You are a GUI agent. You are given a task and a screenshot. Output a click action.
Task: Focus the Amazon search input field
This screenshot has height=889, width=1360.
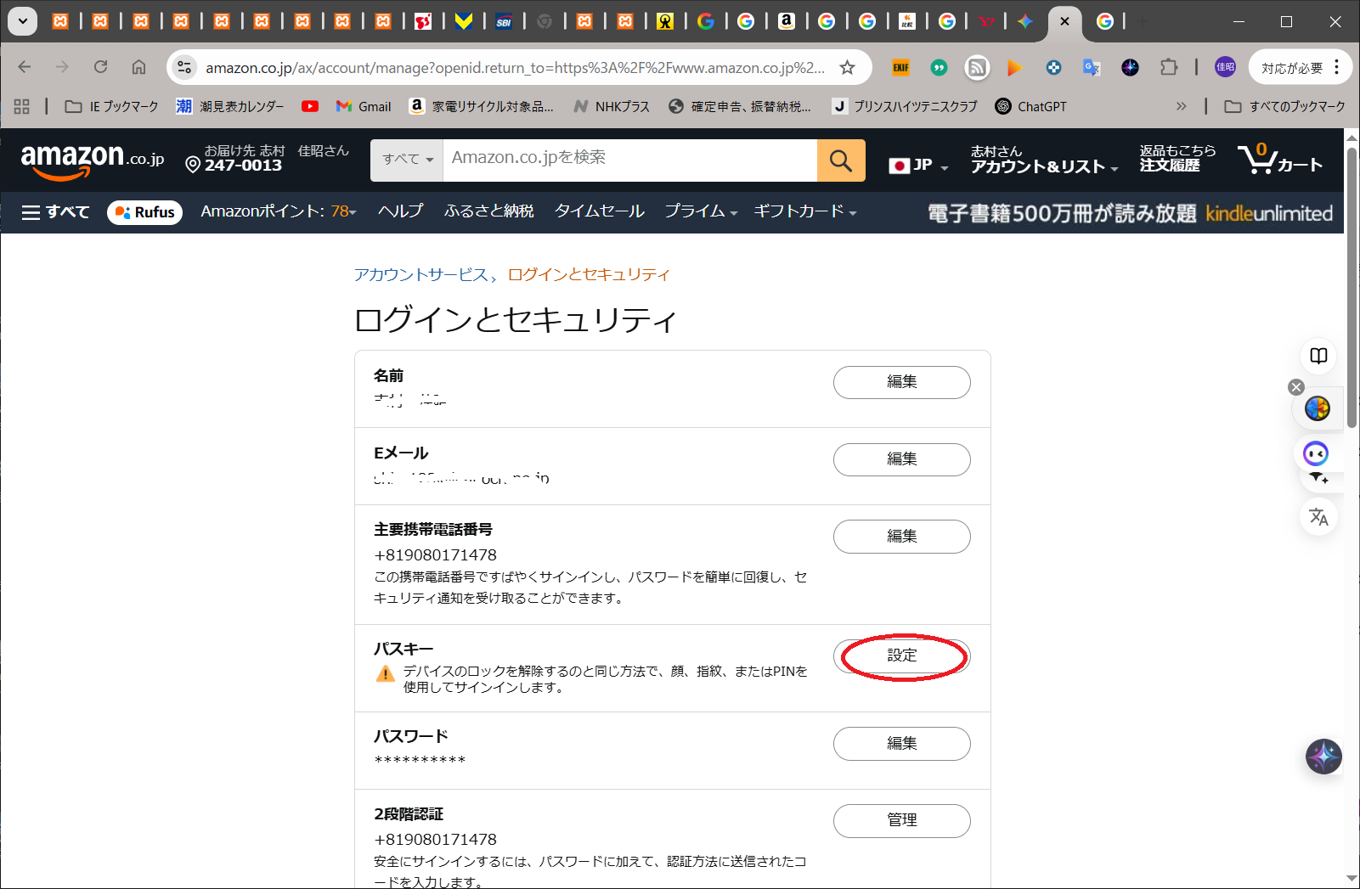pyautogui.click(x=629, y=160)
